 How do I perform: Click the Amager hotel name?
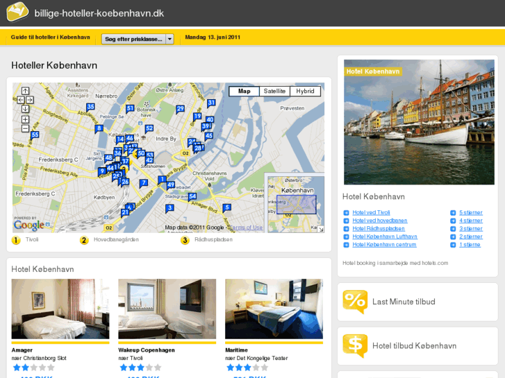point(22,350)
